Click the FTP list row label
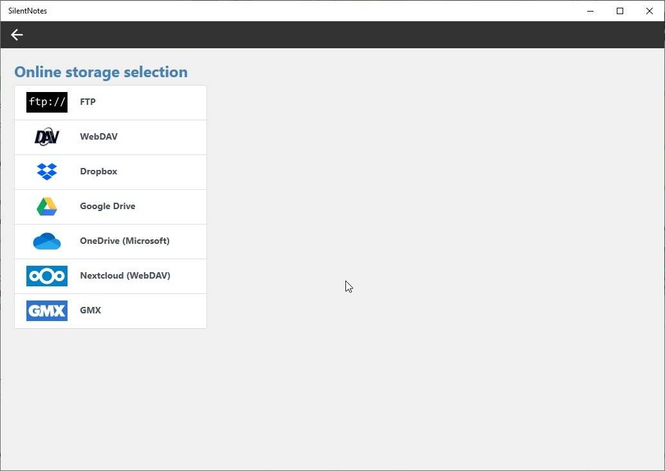The width and height of the screenshot is (665, 471). click(x=87, y=102)
